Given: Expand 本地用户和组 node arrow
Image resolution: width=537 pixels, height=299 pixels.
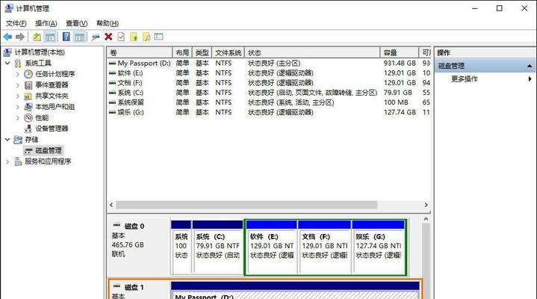Looking at the screenshot, I should [x=17, y=107].
